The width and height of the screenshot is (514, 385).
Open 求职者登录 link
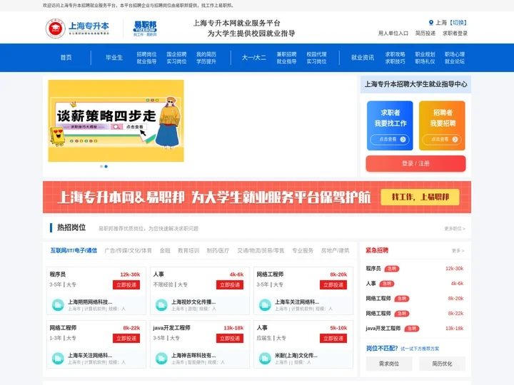pos(455,33)
